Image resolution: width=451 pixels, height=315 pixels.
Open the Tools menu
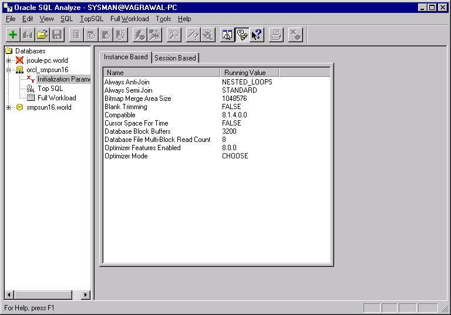163,19
